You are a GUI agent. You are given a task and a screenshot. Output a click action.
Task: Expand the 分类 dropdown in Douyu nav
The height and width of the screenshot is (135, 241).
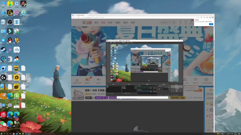coord(110,22)
